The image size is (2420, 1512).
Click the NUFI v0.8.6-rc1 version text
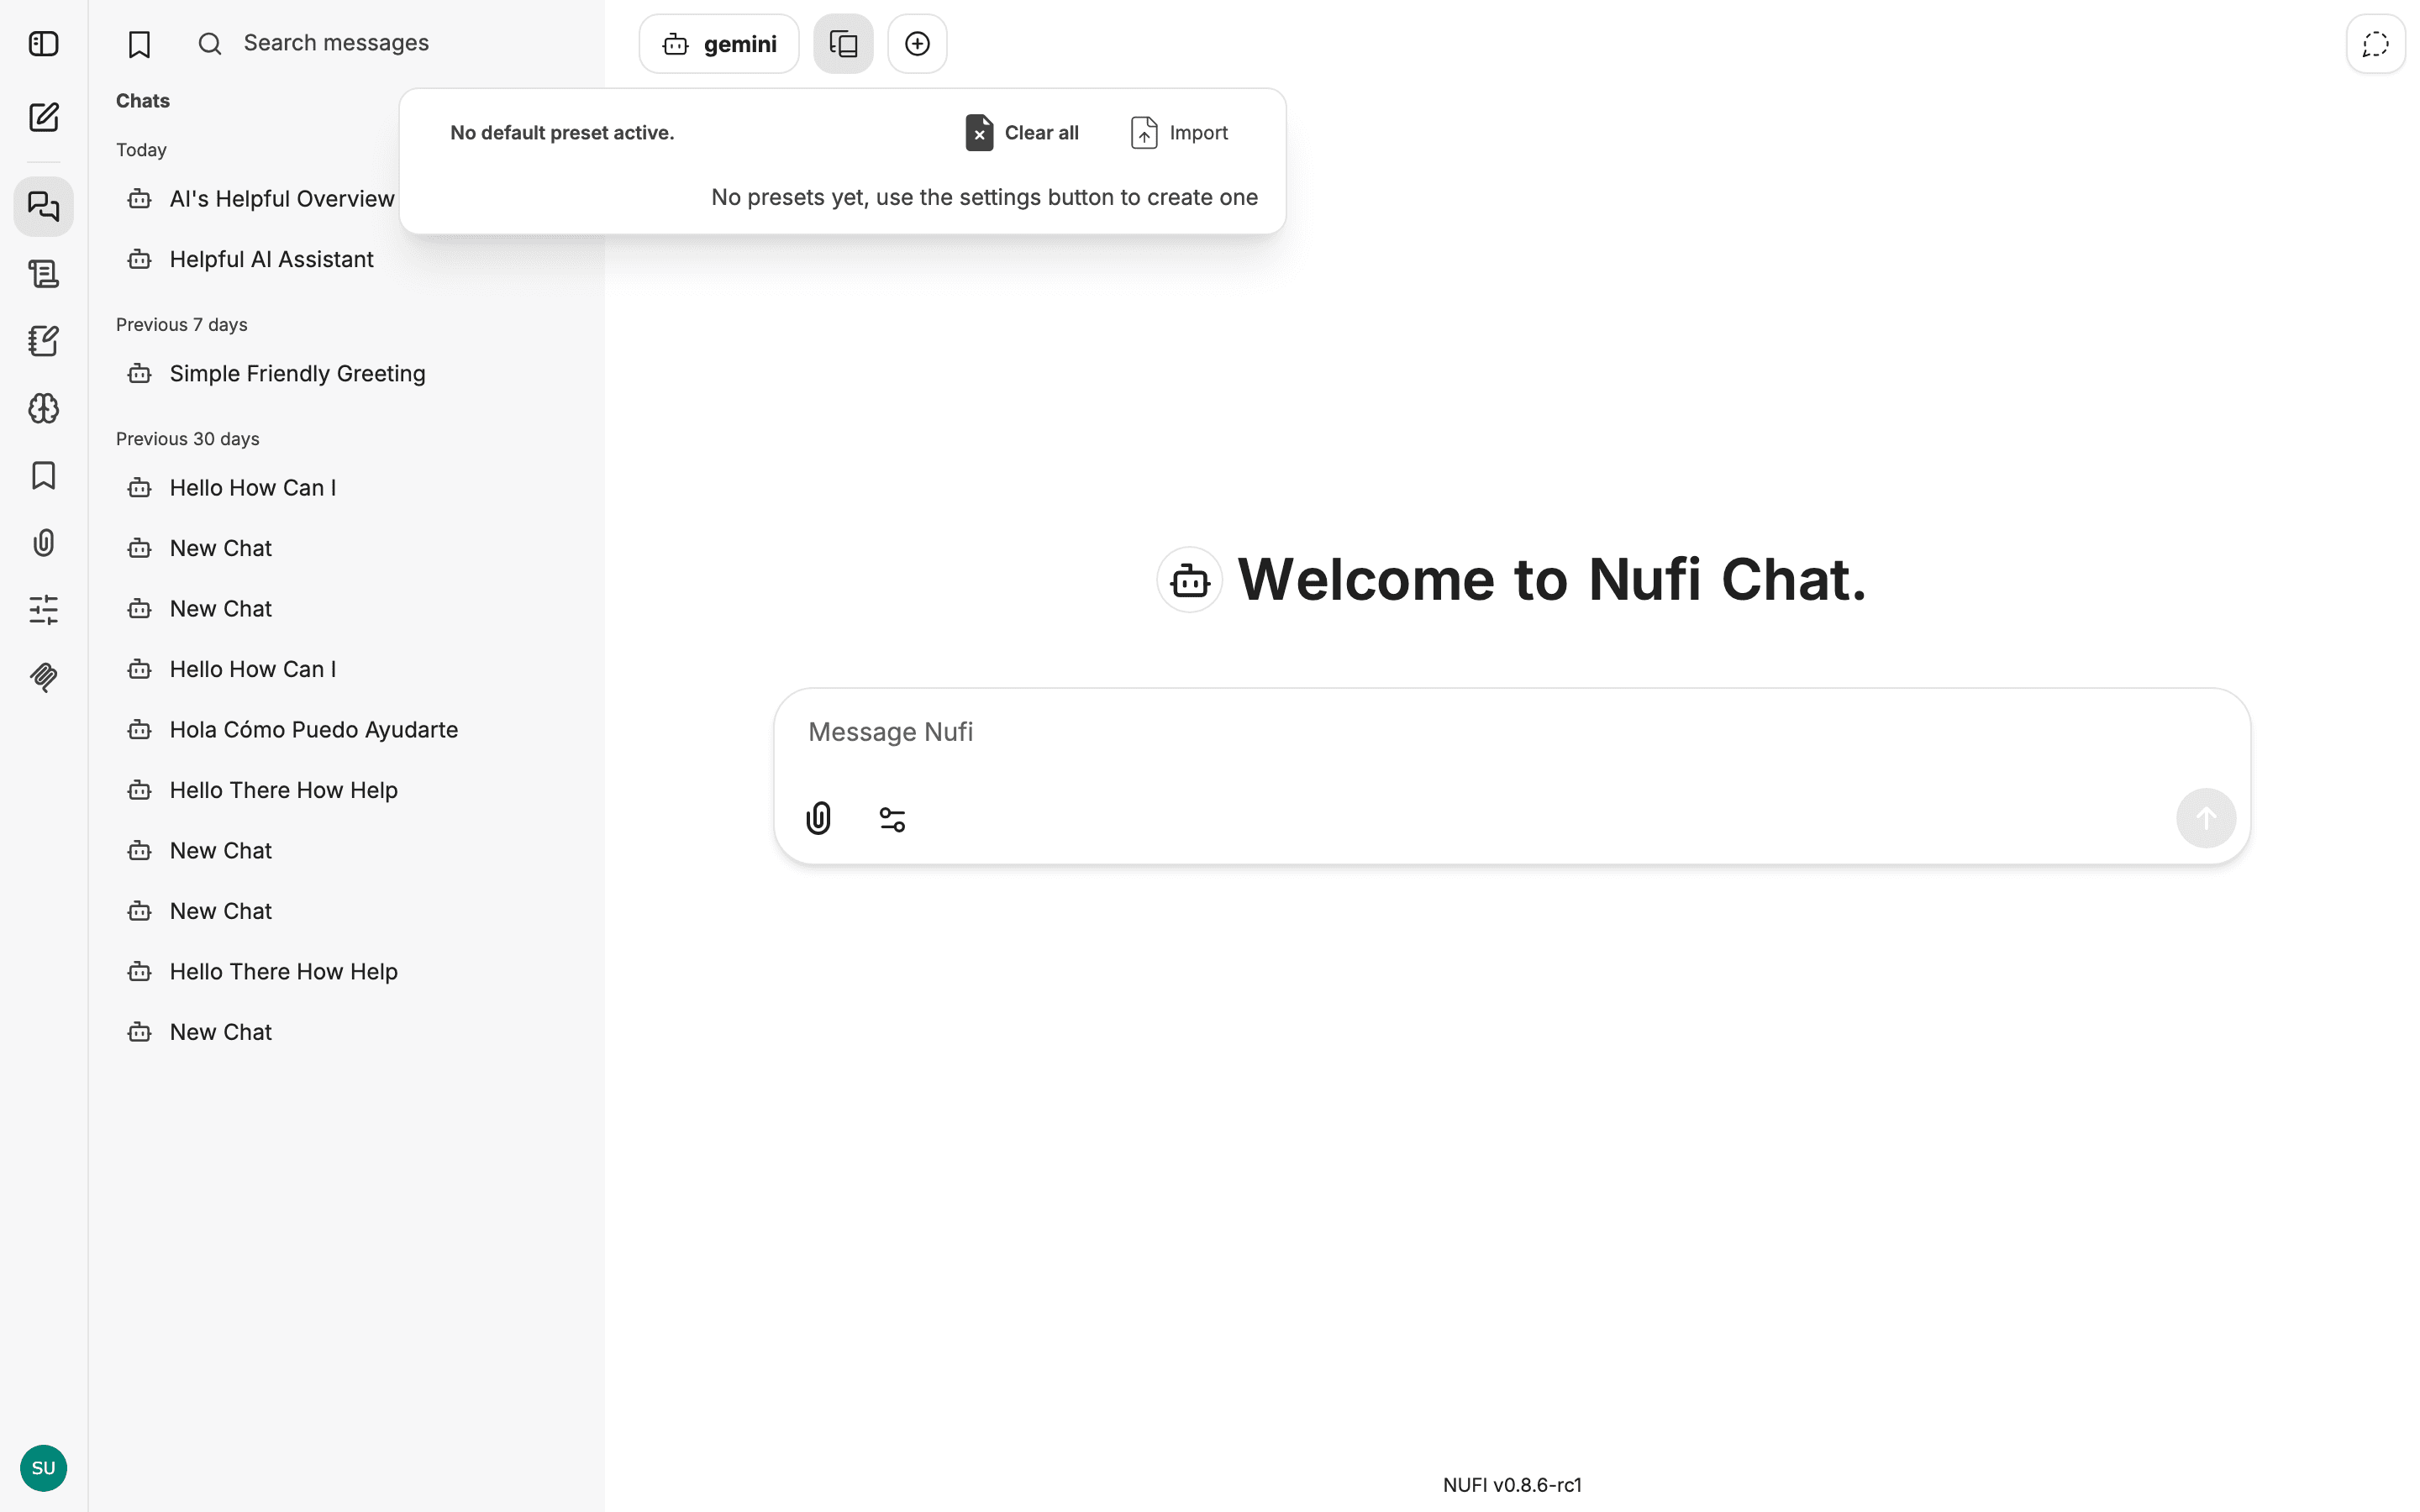coord(1512,1485)
